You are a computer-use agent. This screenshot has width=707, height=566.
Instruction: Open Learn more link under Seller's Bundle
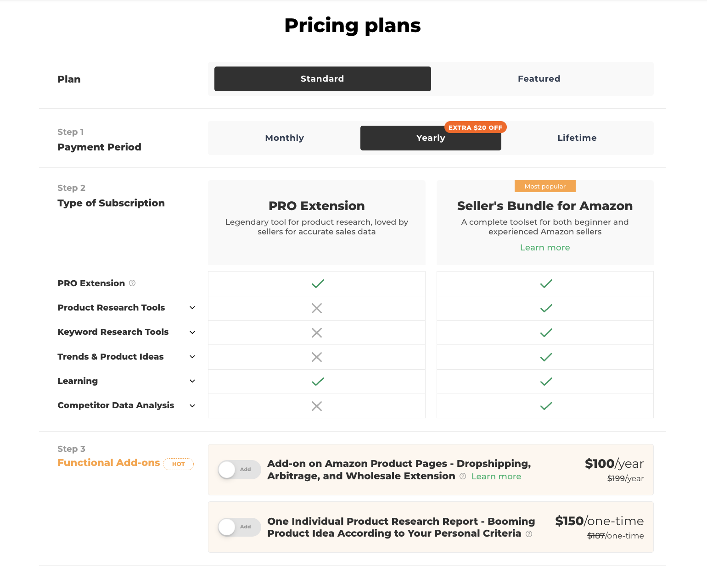tap(545, 248)
